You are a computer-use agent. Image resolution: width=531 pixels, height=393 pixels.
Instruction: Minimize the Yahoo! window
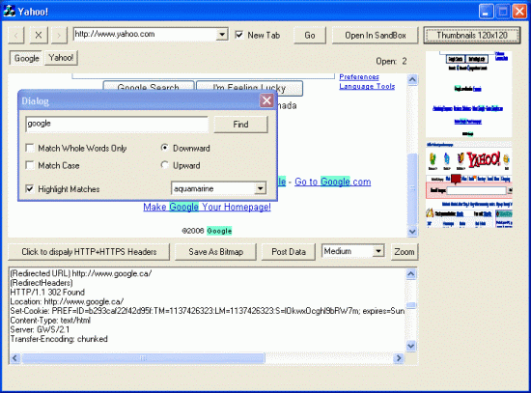[x=486, y=12]
